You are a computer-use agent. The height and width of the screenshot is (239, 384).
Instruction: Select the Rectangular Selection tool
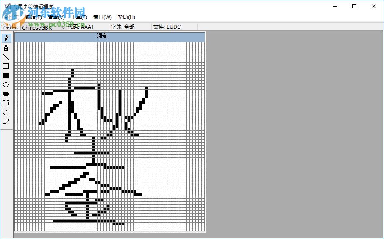click(6, 103)
